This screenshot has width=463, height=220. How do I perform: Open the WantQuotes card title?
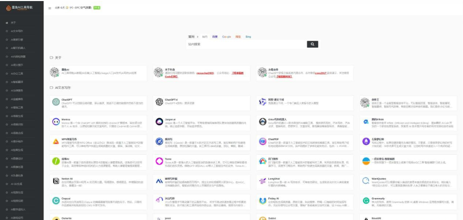coord(379,179)
